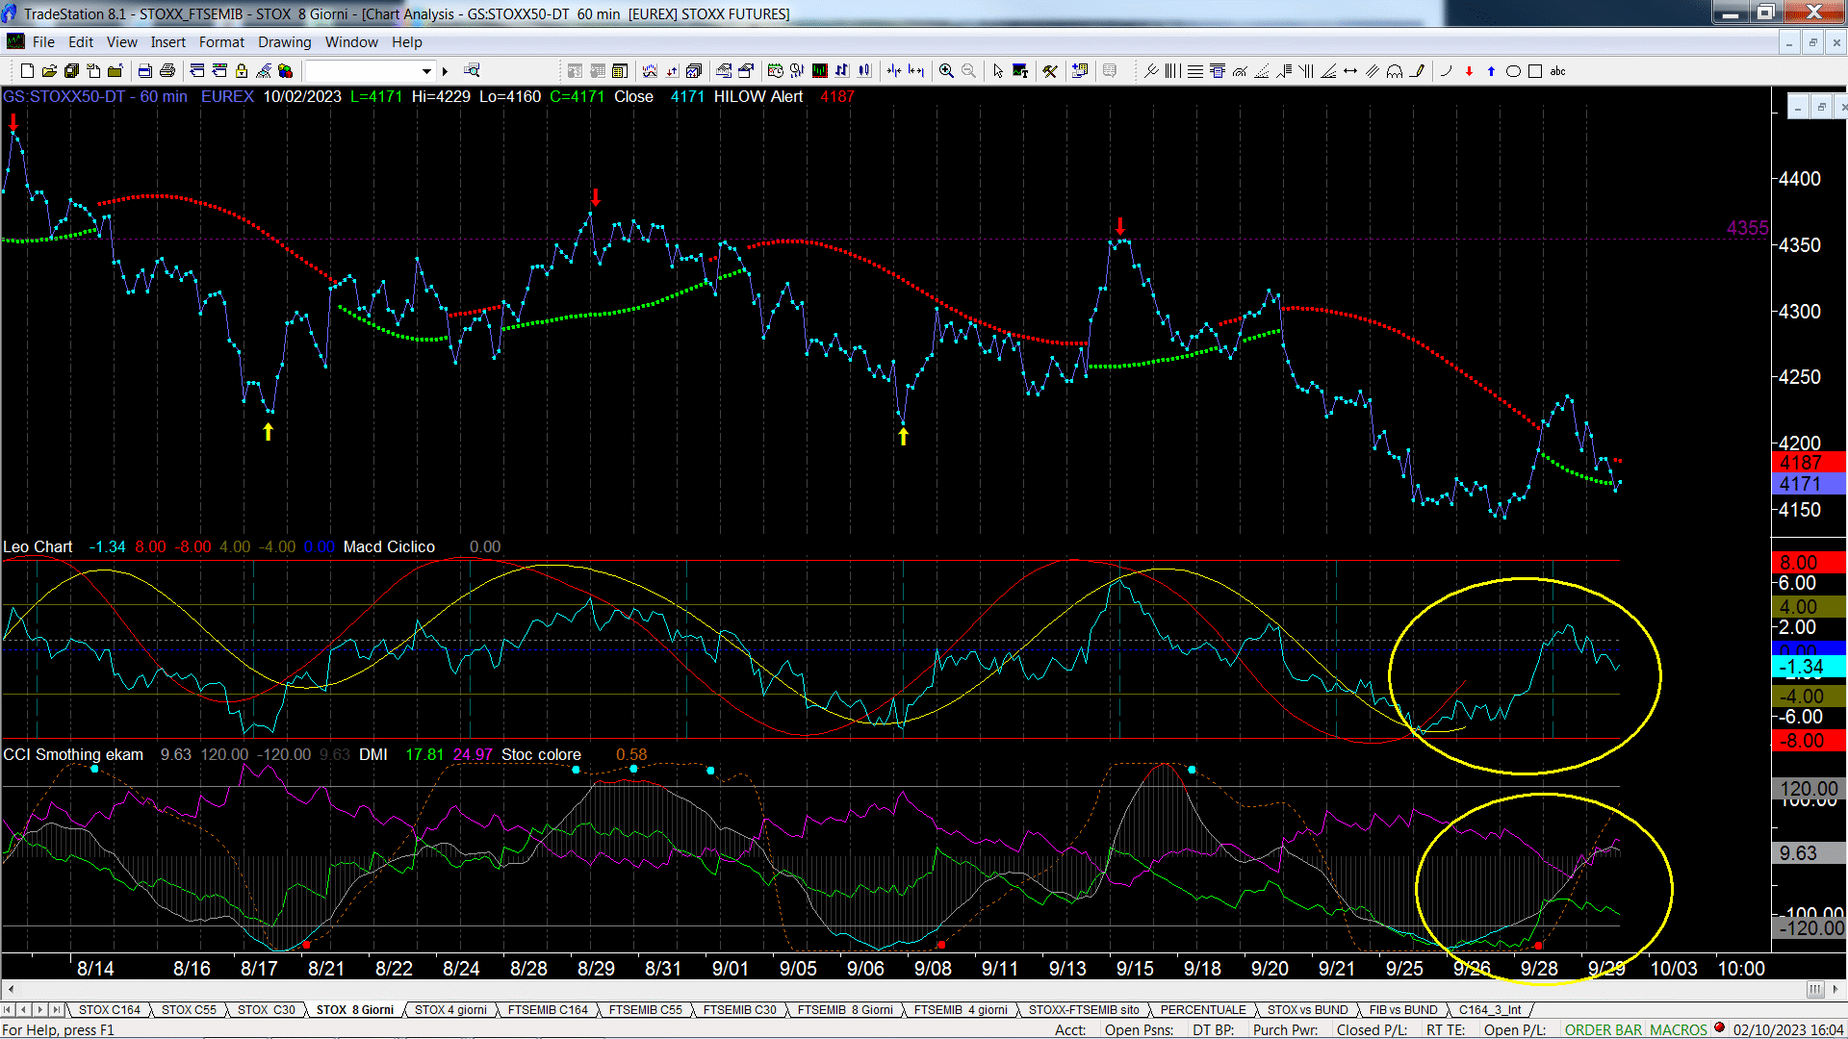Click the green-on-black chart icon
1848x1039 pixels.
[x=820, y=71]
